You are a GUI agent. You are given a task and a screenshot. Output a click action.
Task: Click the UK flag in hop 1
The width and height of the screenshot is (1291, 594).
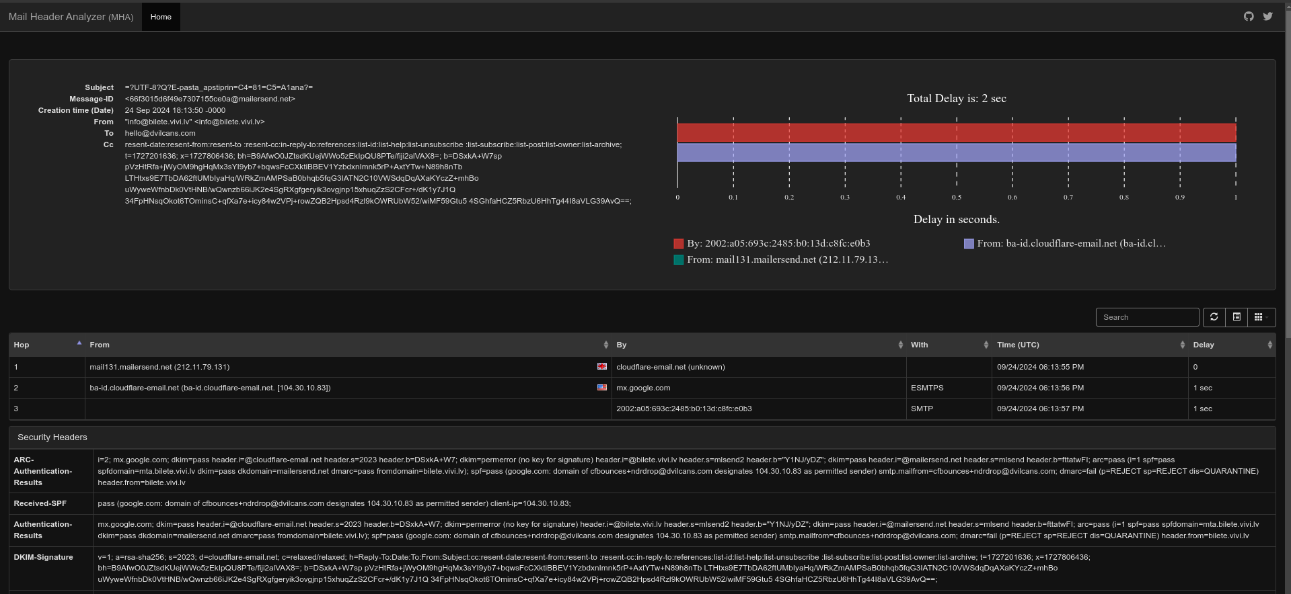[602, 367]
